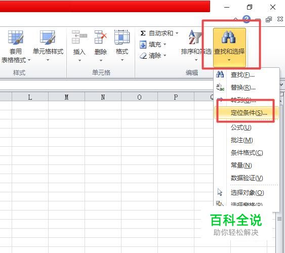Click the 单元格样式 label
This screenshot has width=285, height=253.
click(x=48, y=52)
